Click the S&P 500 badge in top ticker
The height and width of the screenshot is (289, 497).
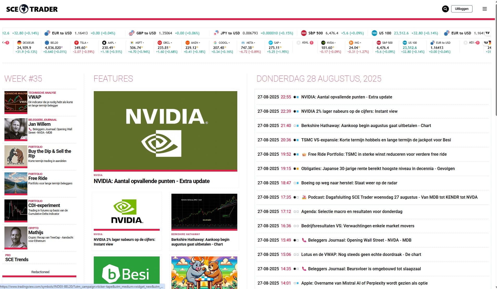tap(304, 33)
